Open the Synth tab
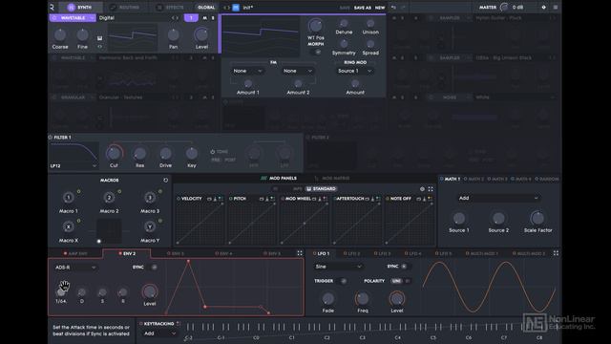Screen dimensions: 611x344 (79, 7)
